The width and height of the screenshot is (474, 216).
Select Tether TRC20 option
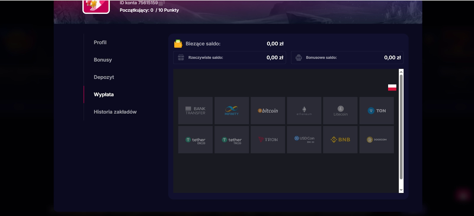coord(232,140)
